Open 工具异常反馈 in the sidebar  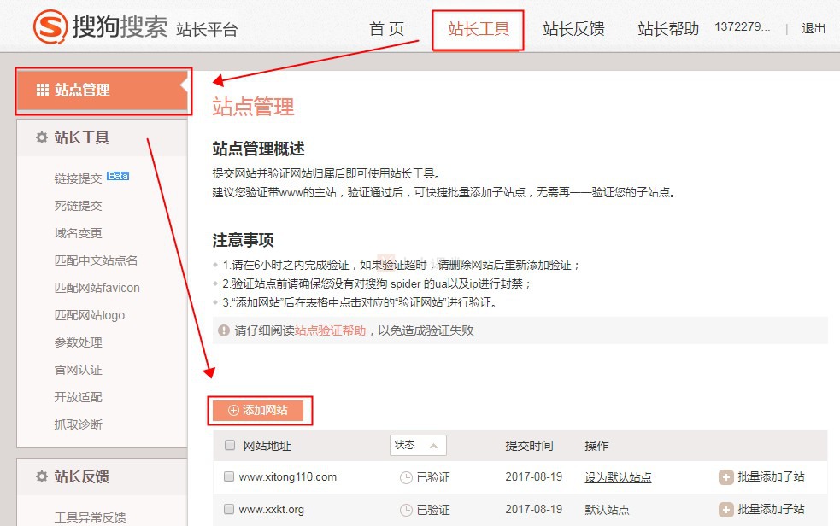(x=90, y=517)
